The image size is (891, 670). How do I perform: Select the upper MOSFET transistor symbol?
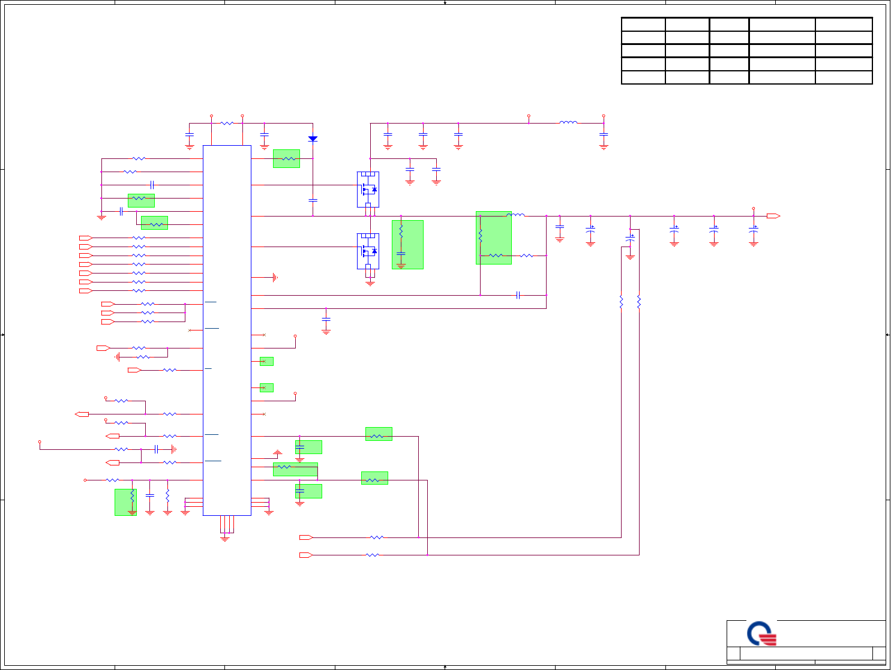point(368,190)
